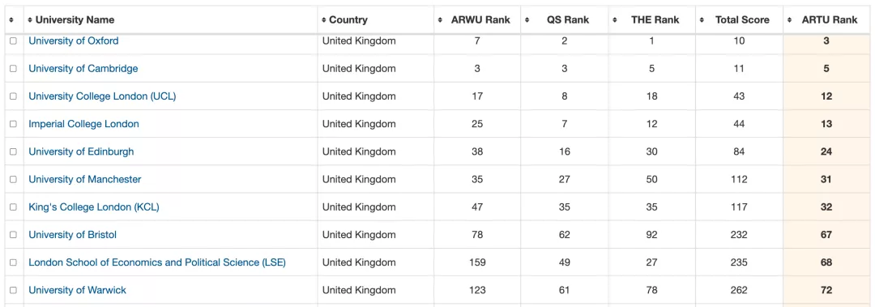The height and width of the screenshot is (307, 875).
Task: Open the University of Cambridge link
Action: [x=83, y=69]
